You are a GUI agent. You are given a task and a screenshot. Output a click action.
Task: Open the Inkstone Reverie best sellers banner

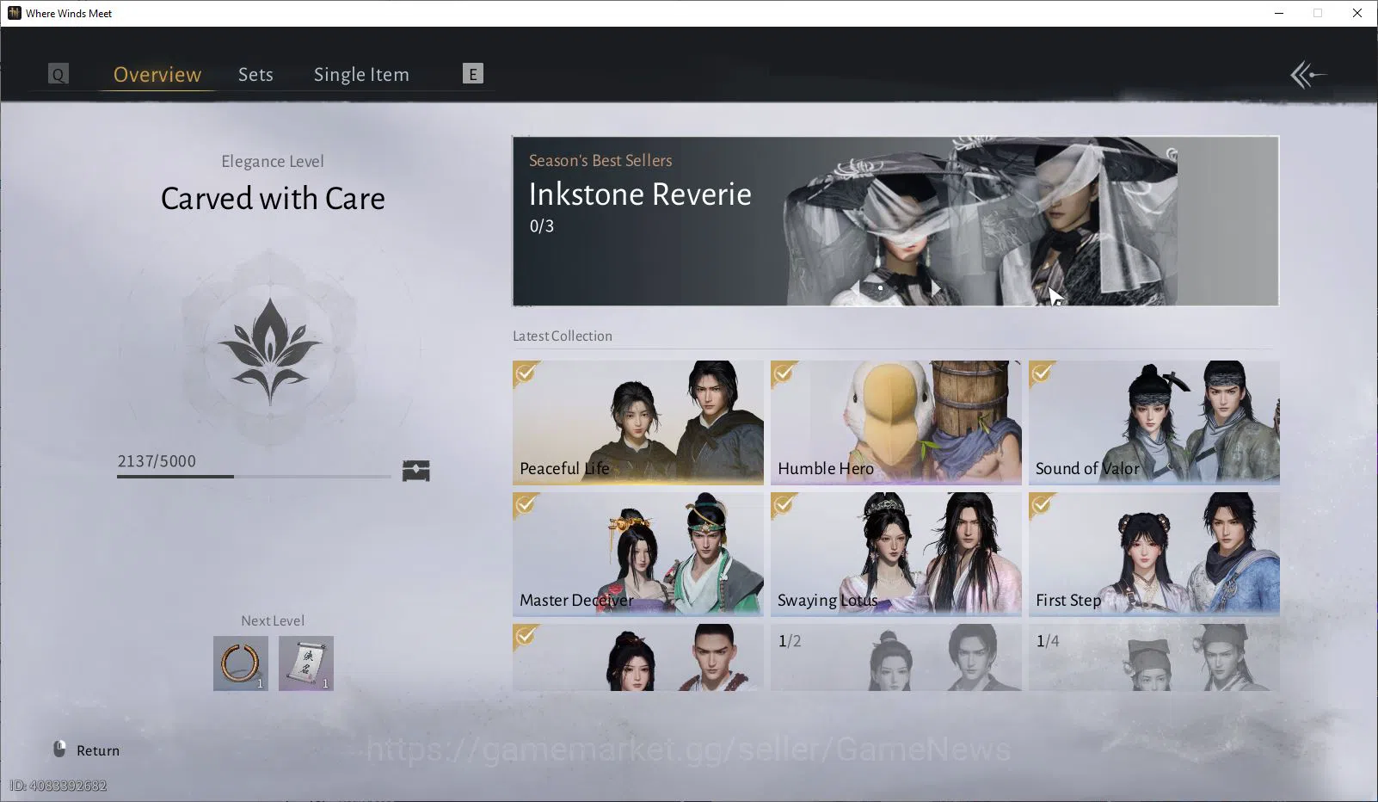pos(895,220)
